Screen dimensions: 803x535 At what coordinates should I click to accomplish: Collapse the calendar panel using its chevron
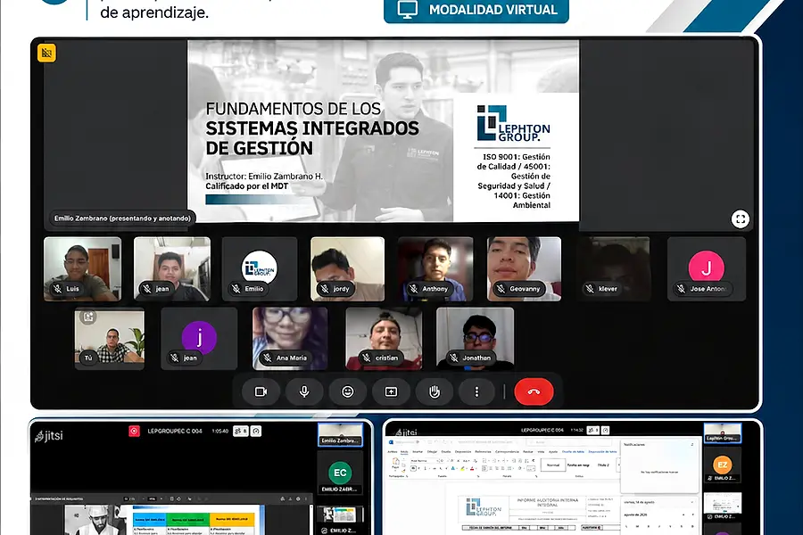point(691,502)
